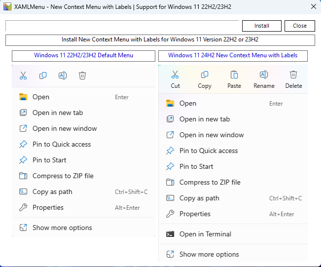Click the Rename icon in the default menu
321x267 pixels.
click(x=63, y=76)
